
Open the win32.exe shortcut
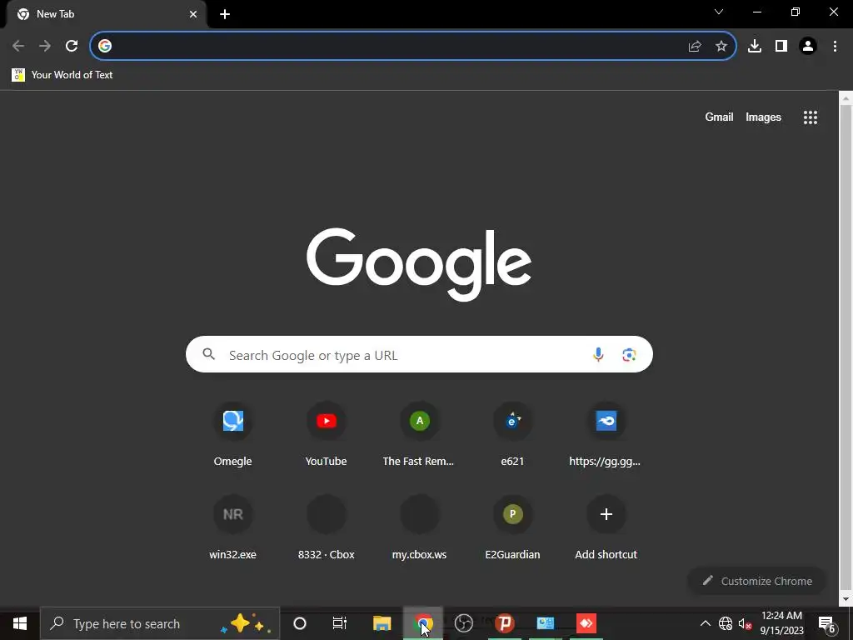233,527
